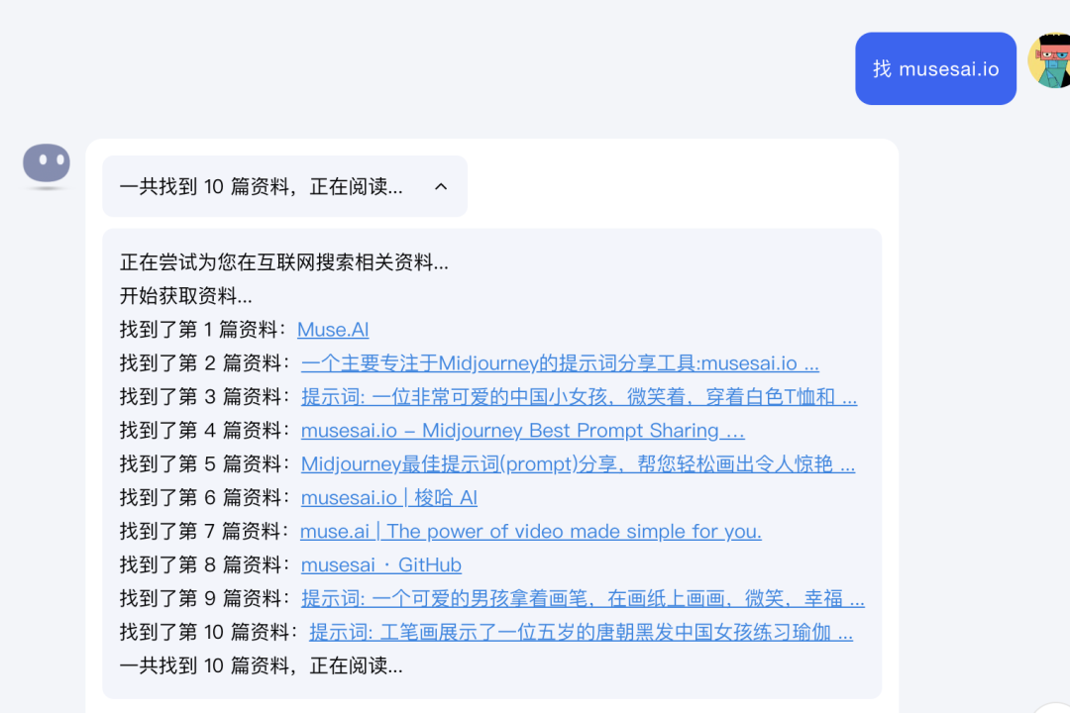Screen dimensions: 1070x713
Task: Open 'musesai.io – Midjourney Best Prompt Sharing' link
Action: coord(523,431)
